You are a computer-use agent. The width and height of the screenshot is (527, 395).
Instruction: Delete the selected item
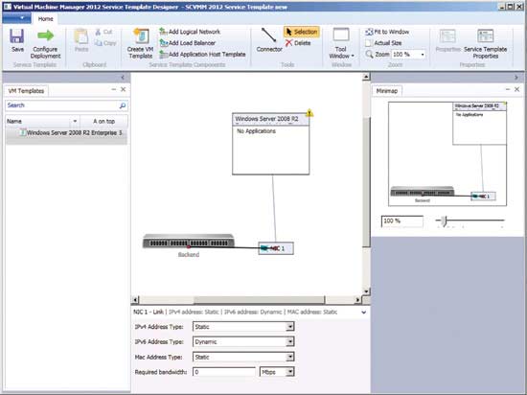[x=298, y=43]
